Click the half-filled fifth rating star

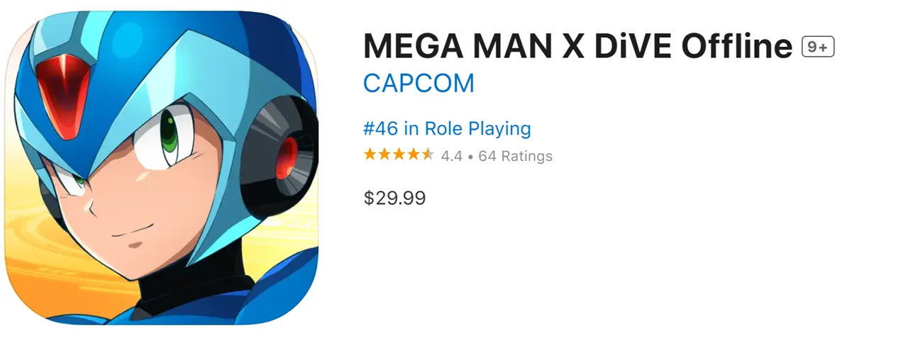(x=427, y=154)
